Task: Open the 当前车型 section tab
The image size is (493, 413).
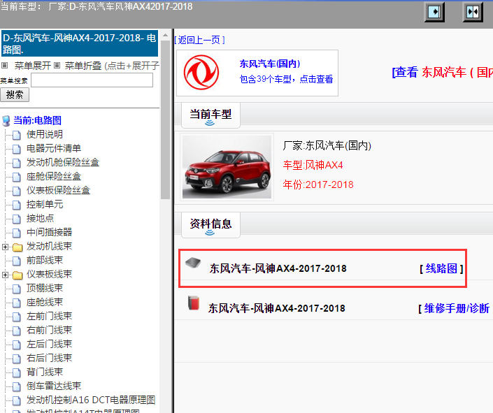Action: [210, 115]
